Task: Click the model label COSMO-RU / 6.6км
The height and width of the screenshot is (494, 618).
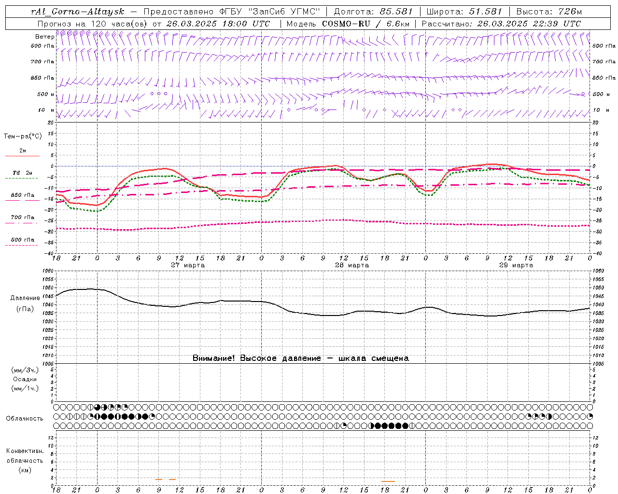Action: click(x=366, y=24)
